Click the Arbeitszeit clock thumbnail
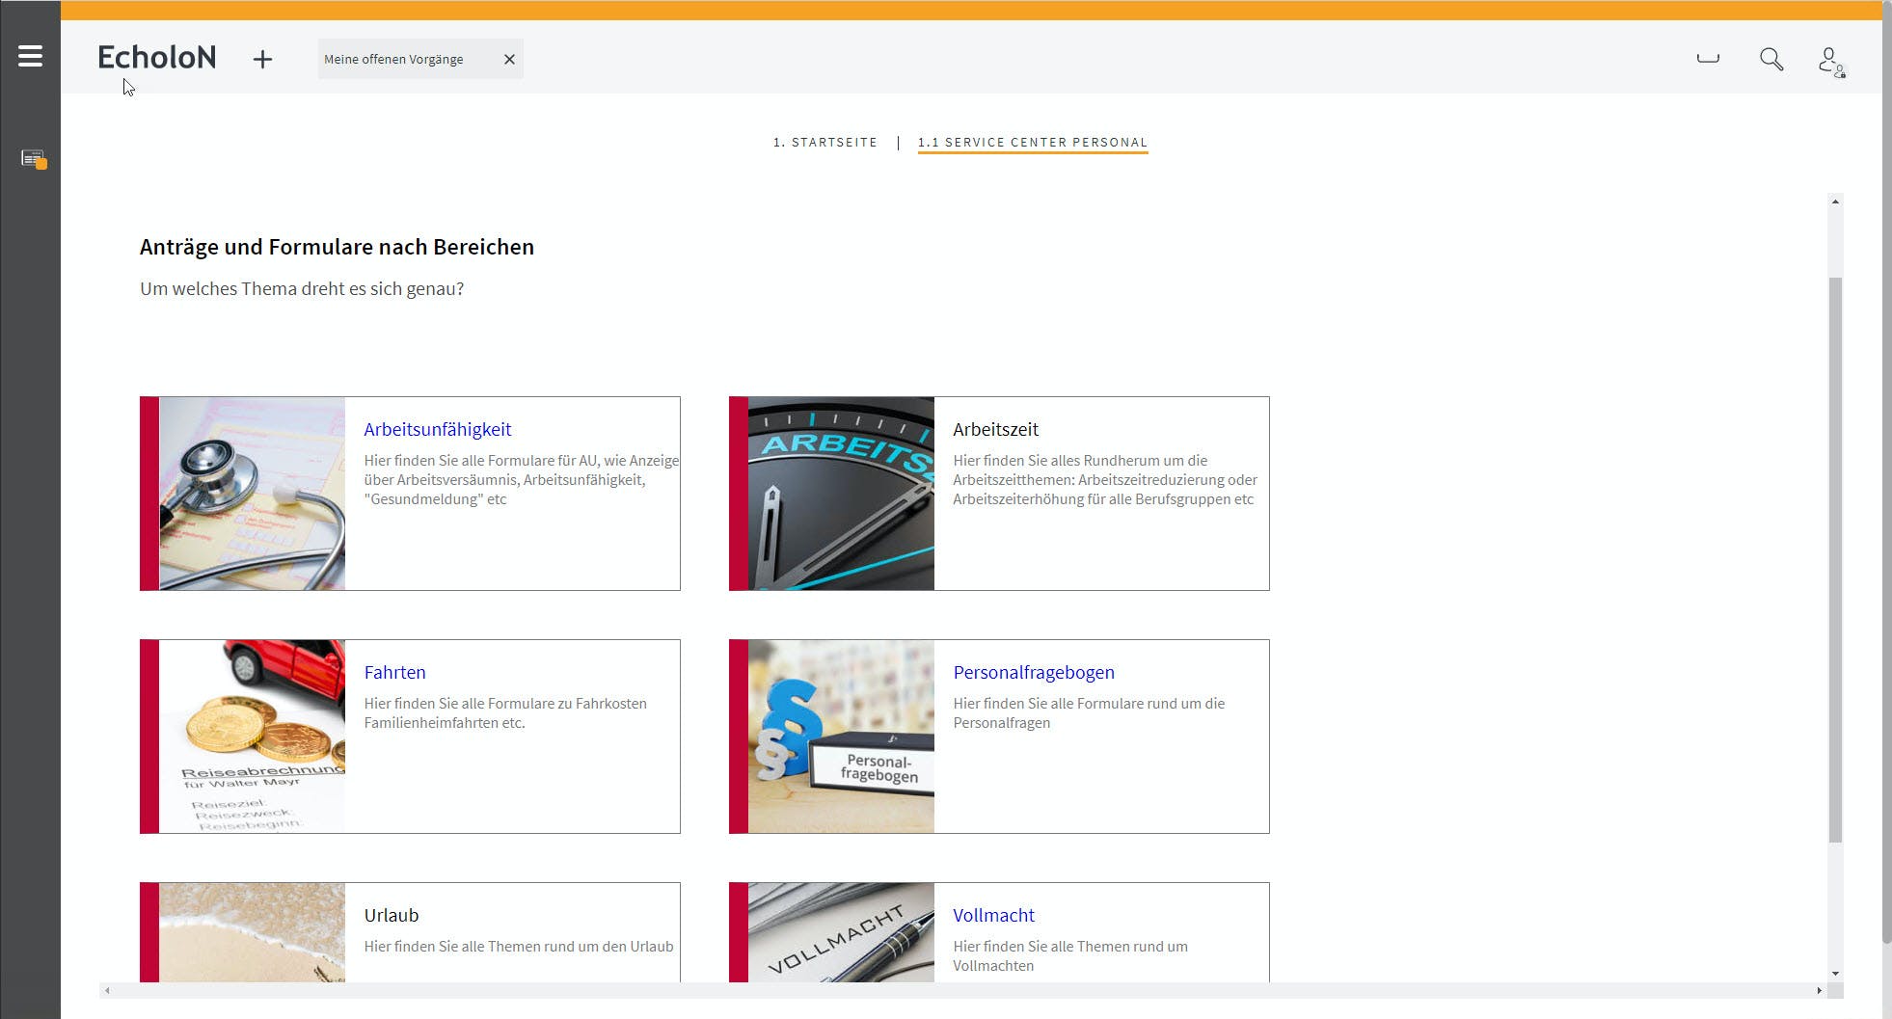Screen dimensions: 1892x1019 pos(841,494)
